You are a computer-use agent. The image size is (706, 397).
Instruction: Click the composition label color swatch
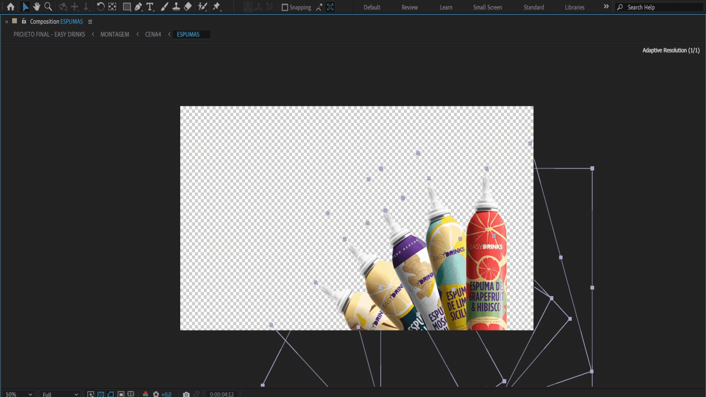(x=15, y=21)
